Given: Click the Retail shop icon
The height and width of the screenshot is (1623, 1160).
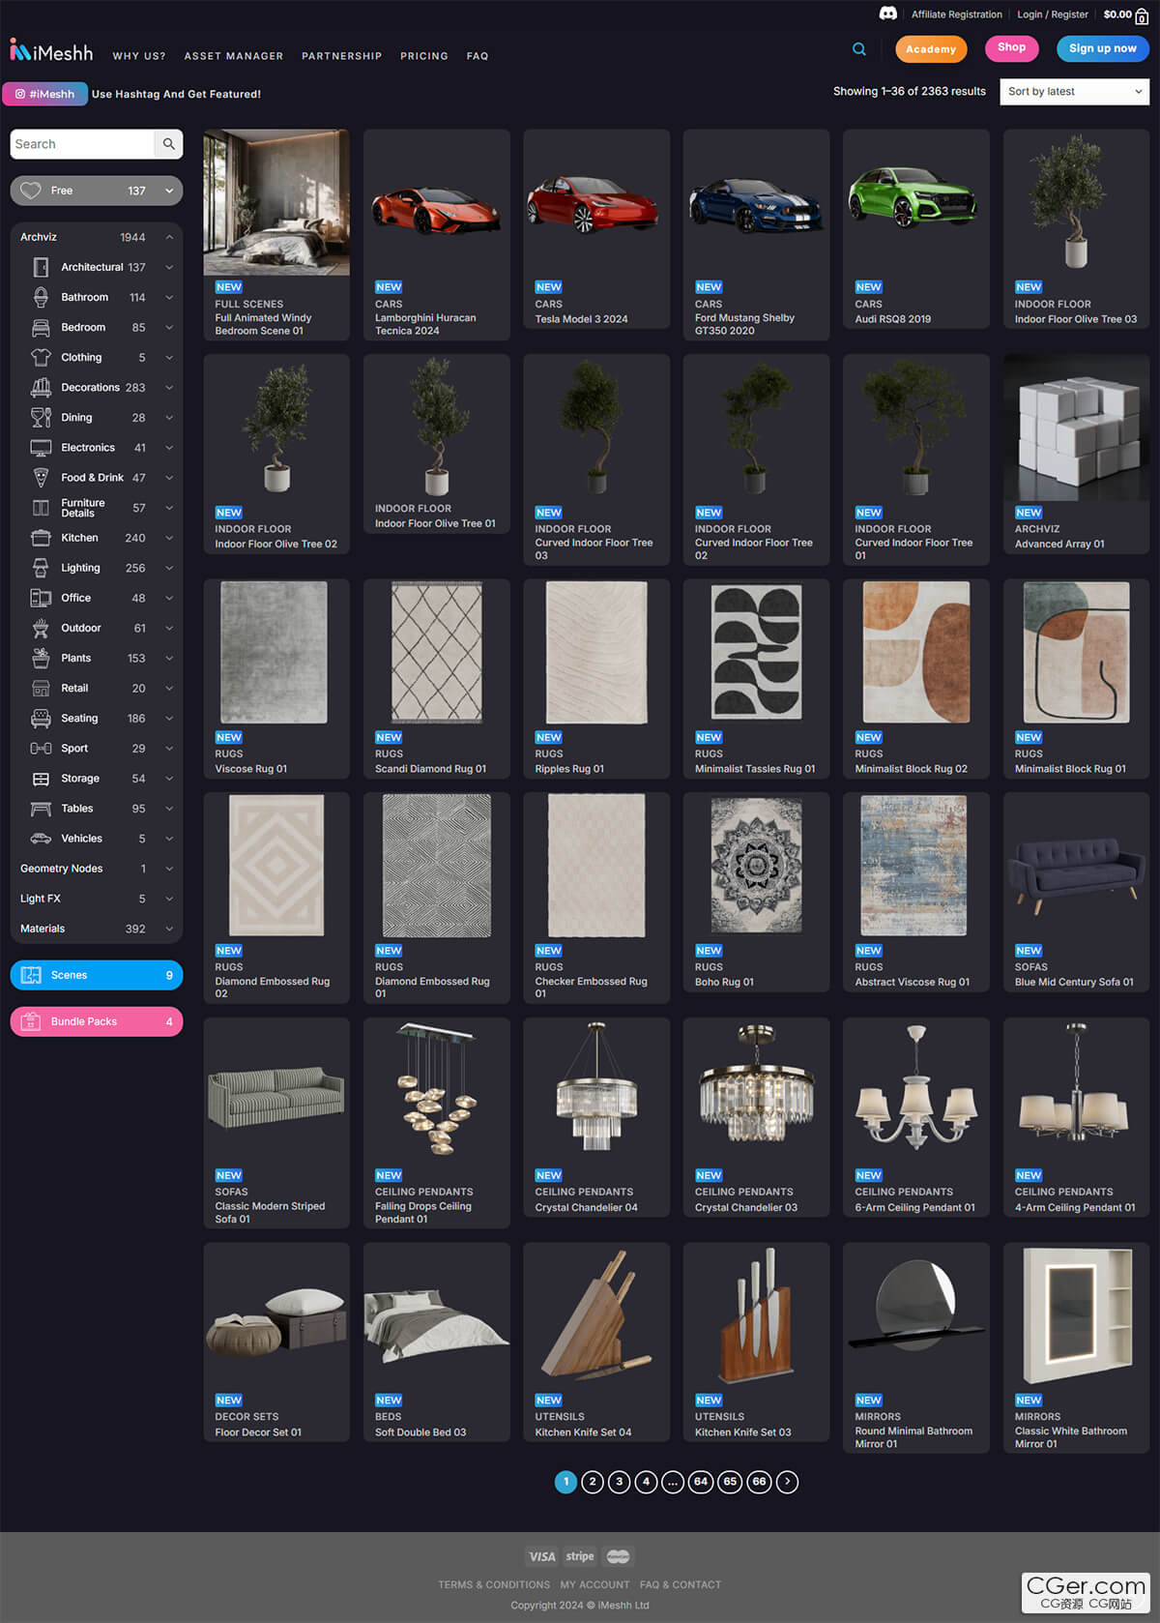Looking at the screenshot, I should 41,689.
